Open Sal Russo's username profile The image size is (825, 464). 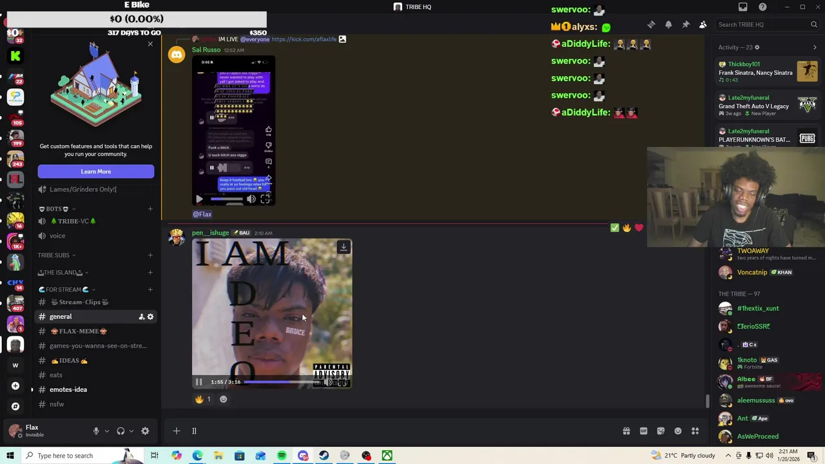coord(206,50)
